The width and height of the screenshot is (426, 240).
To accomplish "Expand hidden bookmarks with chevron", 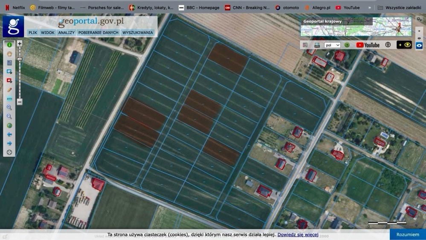I will [369, 8].
